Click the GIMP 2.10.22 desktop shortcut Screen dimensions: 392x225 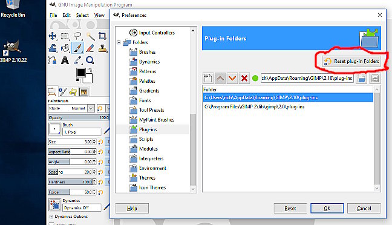tap(12, 51)
